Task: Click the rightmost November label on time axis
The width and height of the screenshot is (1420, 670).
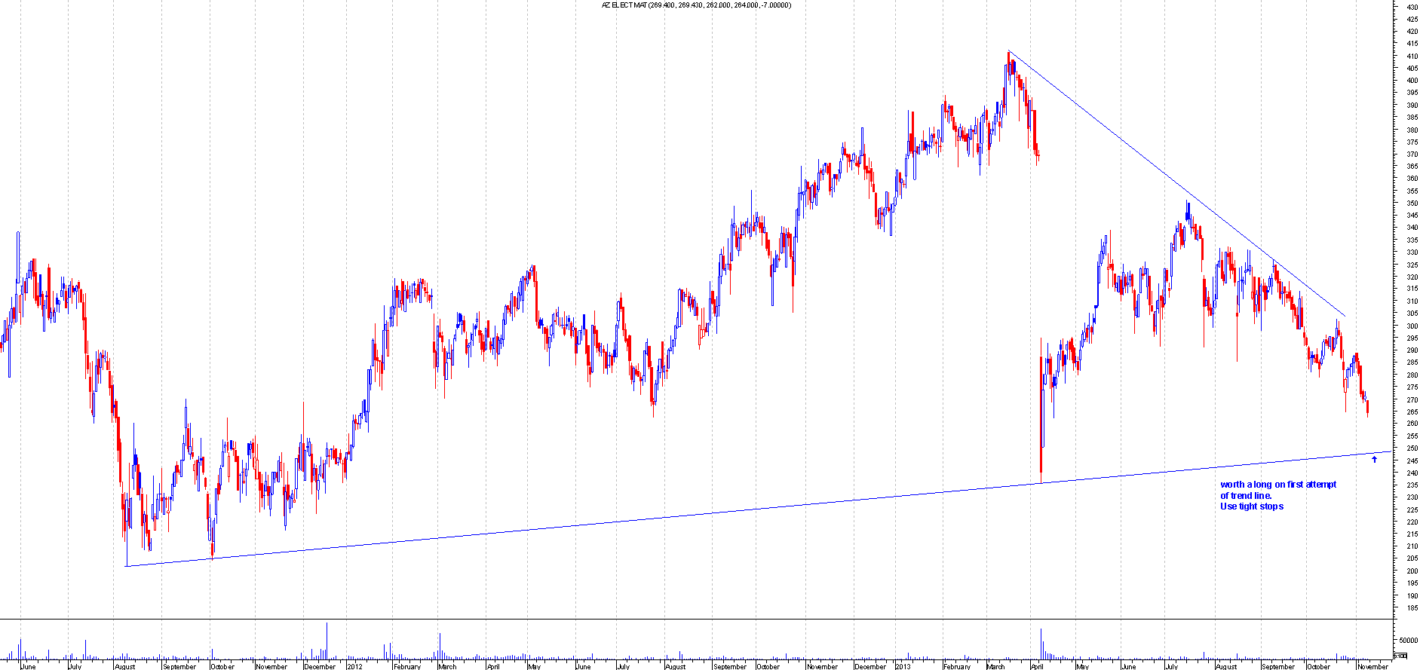Action: pos(1372,666)
